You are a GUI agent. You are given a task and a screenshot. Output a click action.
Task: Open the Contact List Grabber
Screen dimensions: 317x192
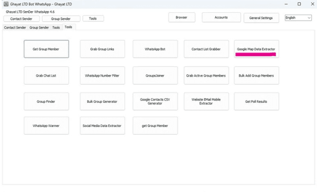point(206,49)
